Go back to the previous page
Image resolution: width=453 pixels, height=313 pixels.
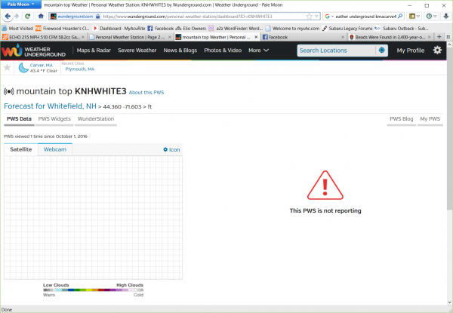tap(8, 16)
